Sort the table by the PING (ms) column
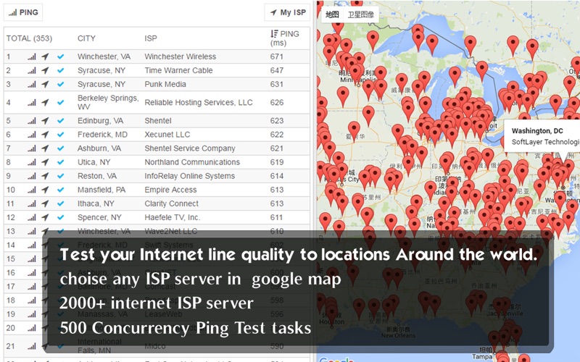Viewport: 580px width, 362px height. tap(285, 38)
